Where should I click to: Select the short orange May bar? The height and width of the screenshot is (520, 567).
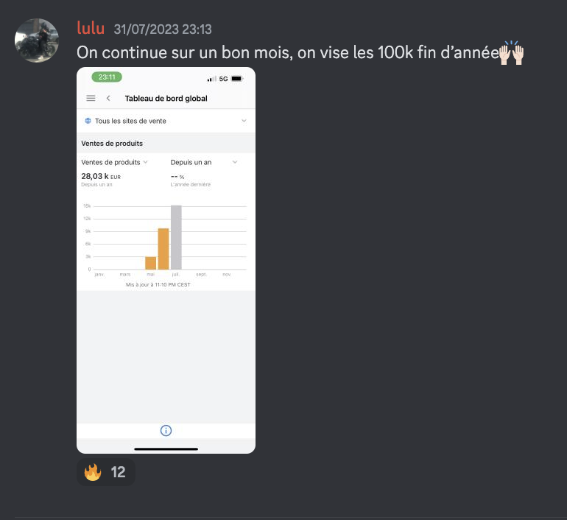150,263
